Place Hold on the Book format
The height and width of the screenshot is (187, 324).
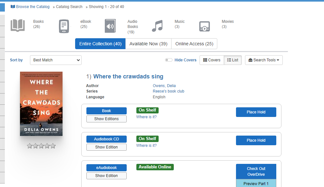tap(256, 112)
